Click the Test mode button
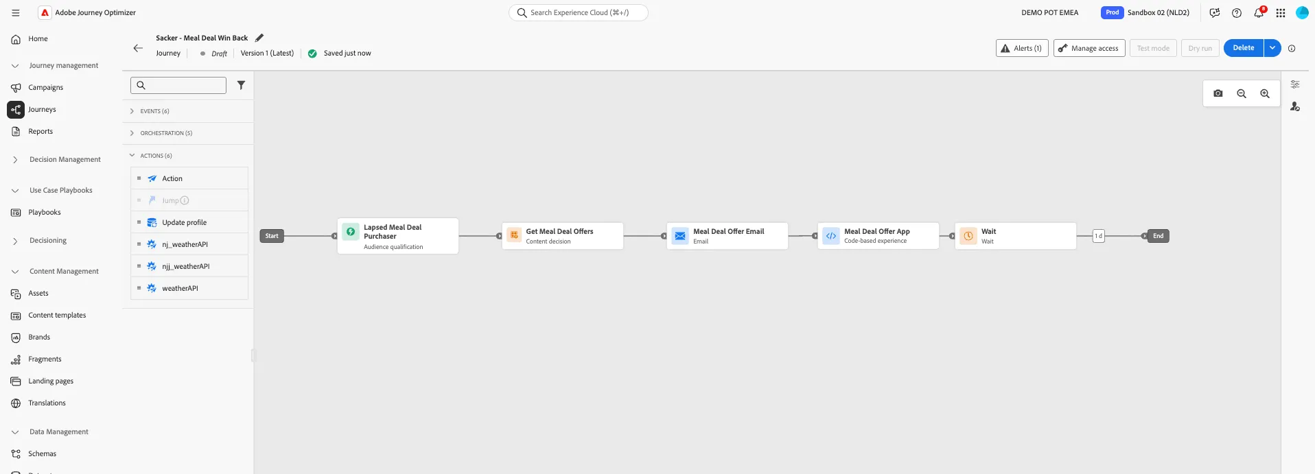The height and width of the screenshot is (474, 1315). click(1153, 48)
